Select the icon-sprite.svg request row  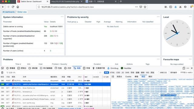click(55, 103)
